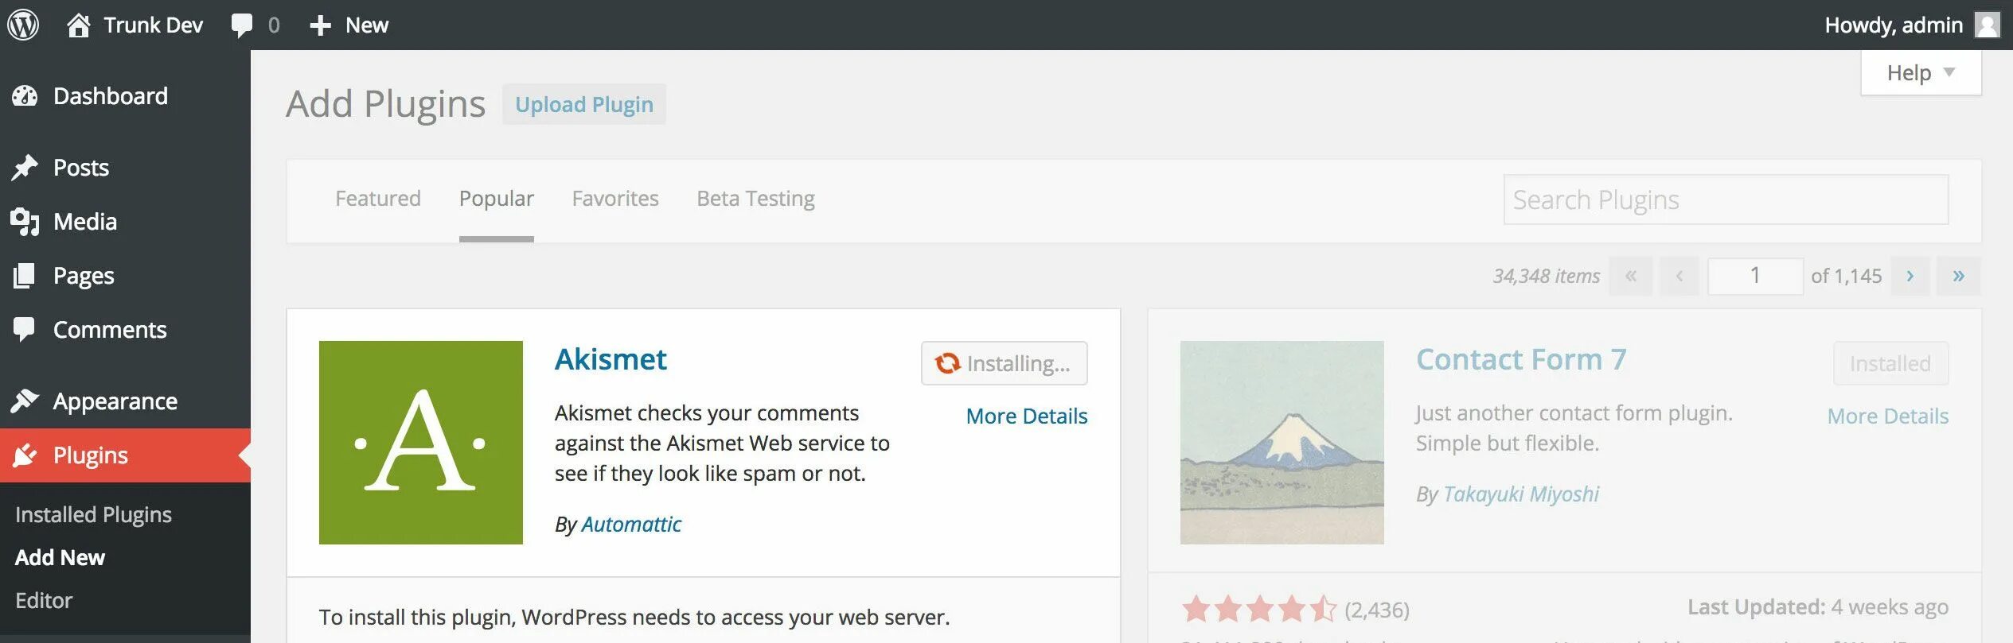Expand the Help dropdown panel

(1921, 72)
